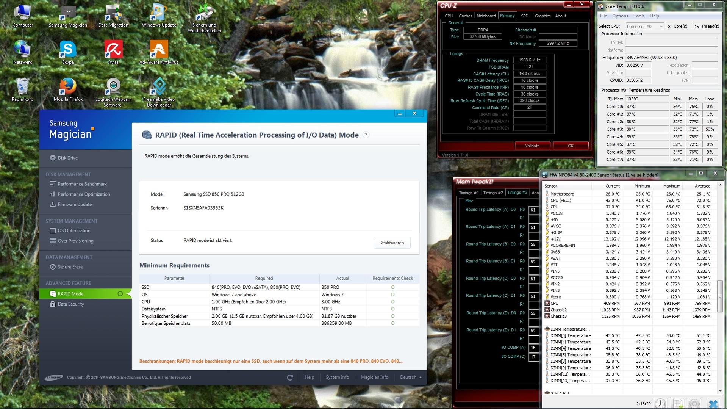Image resolution: width=727 pixels, height=409 pixels.
Task: Click the refresh icon in Magician footer
Action: point(290,377)
